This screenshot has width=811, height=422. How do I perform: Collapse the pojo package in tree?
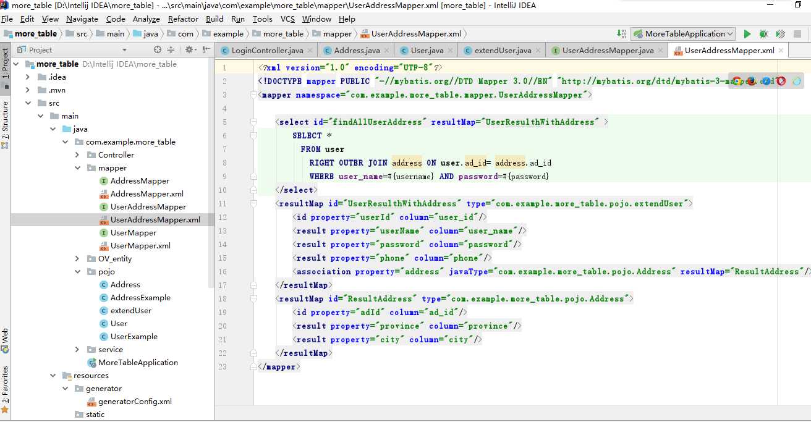click(77, 272)
